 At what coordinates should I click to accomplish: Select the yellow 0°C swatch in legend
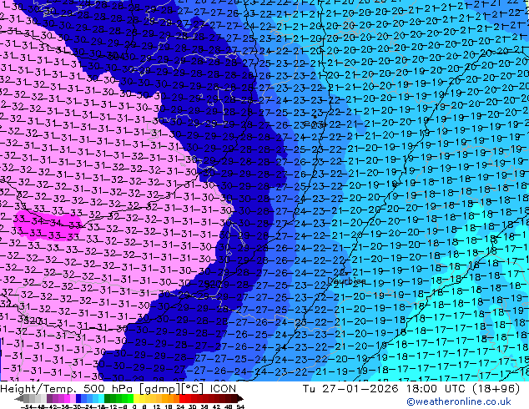click(x=136, y=398)
